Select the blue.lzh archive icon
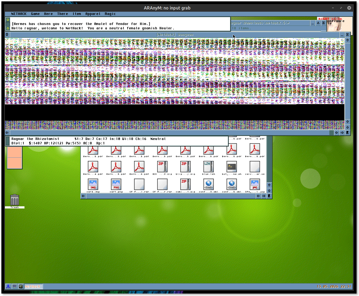Image resolution: width=359 pixels, height=296 pixels. coord(209,167)
